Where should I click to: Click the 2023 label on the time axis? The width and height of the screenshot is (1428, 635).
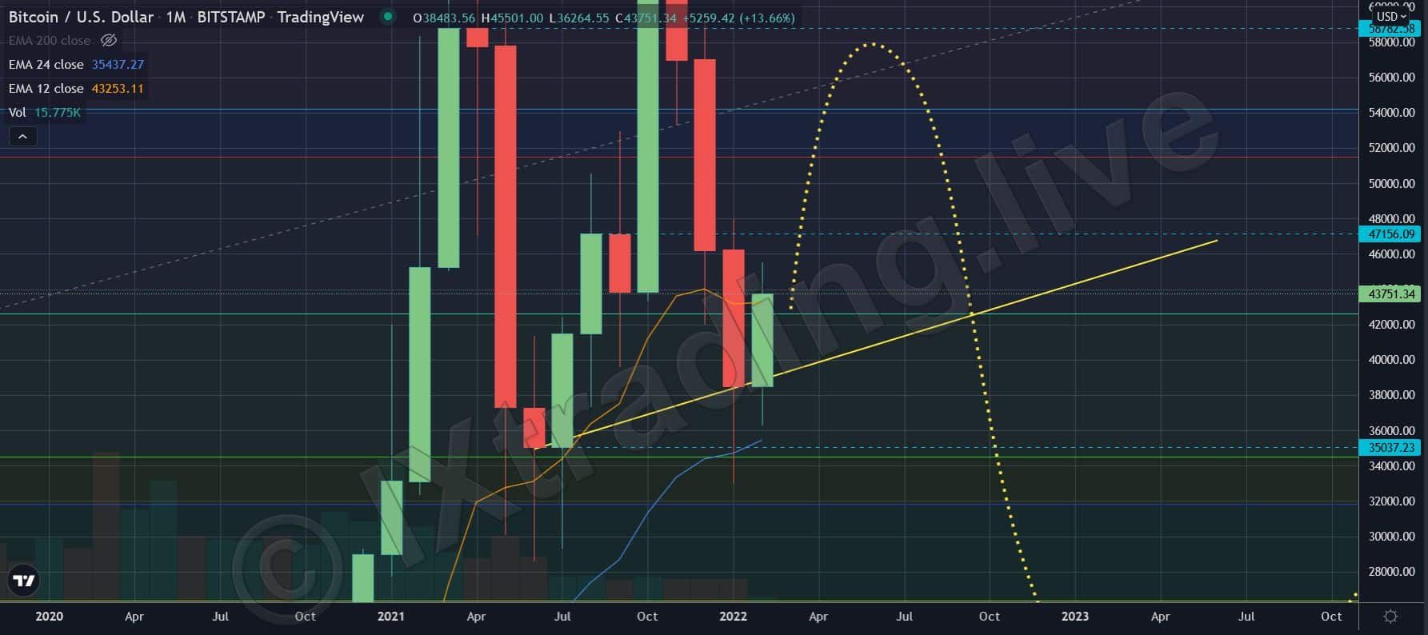point(1074,616)
